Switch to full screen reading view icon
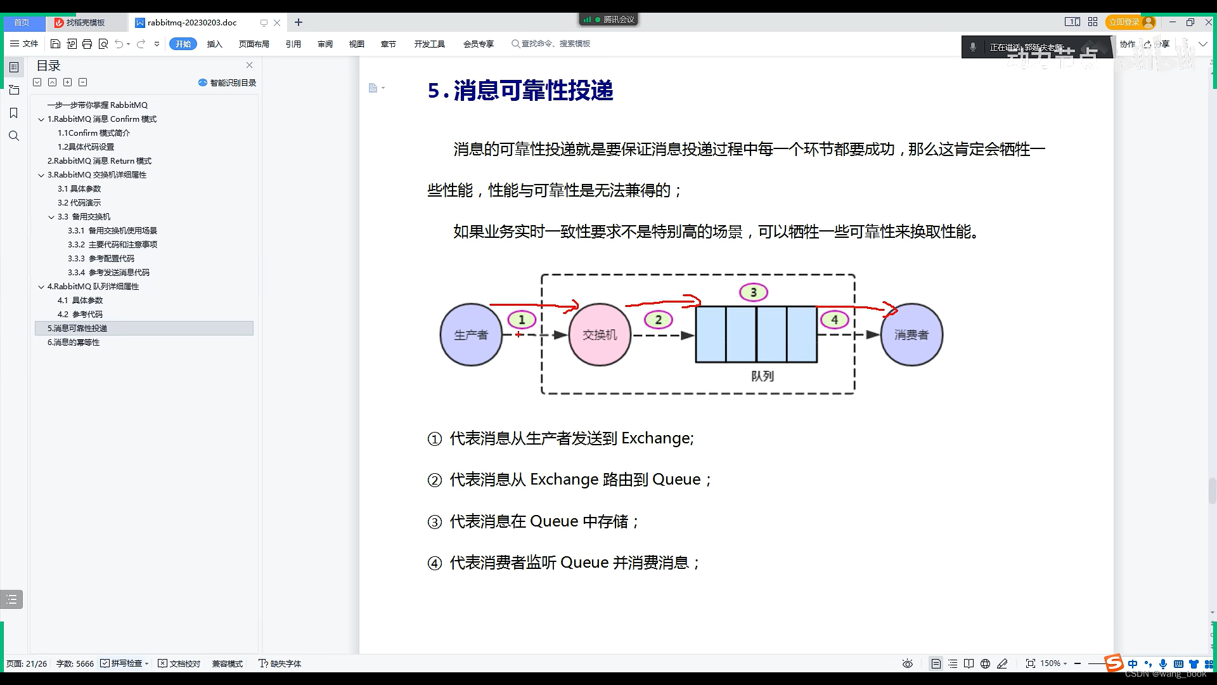This screenshot has width=1217, height=685. [x=970, y=663]
